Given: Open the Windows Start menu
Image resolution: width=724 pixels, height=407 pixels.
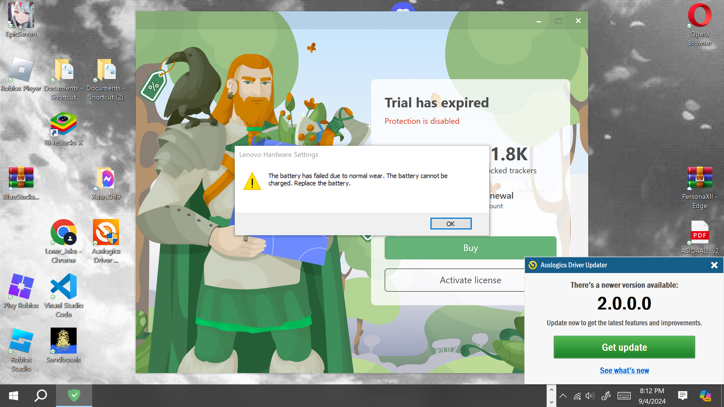Looking at the screenshot, I should (13, 396).
